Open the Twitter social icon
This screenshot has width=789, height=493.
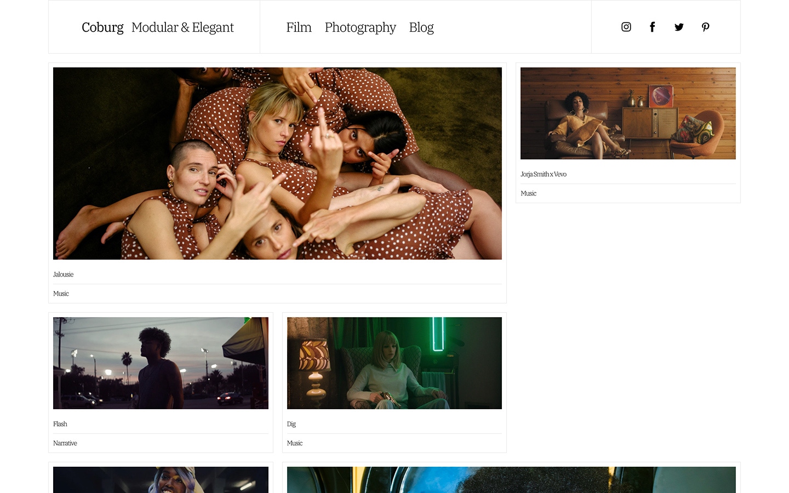[679, 27]
